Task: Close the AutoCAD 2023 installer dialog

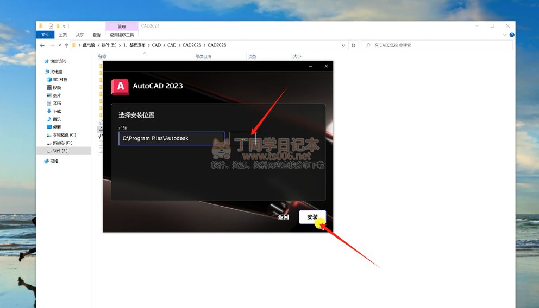Action: pos(326,66)
